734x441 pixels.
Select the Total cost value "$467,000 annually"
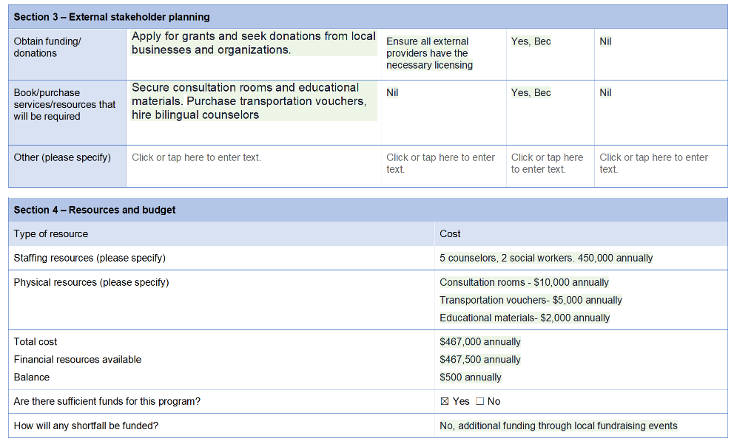point(479,341)
